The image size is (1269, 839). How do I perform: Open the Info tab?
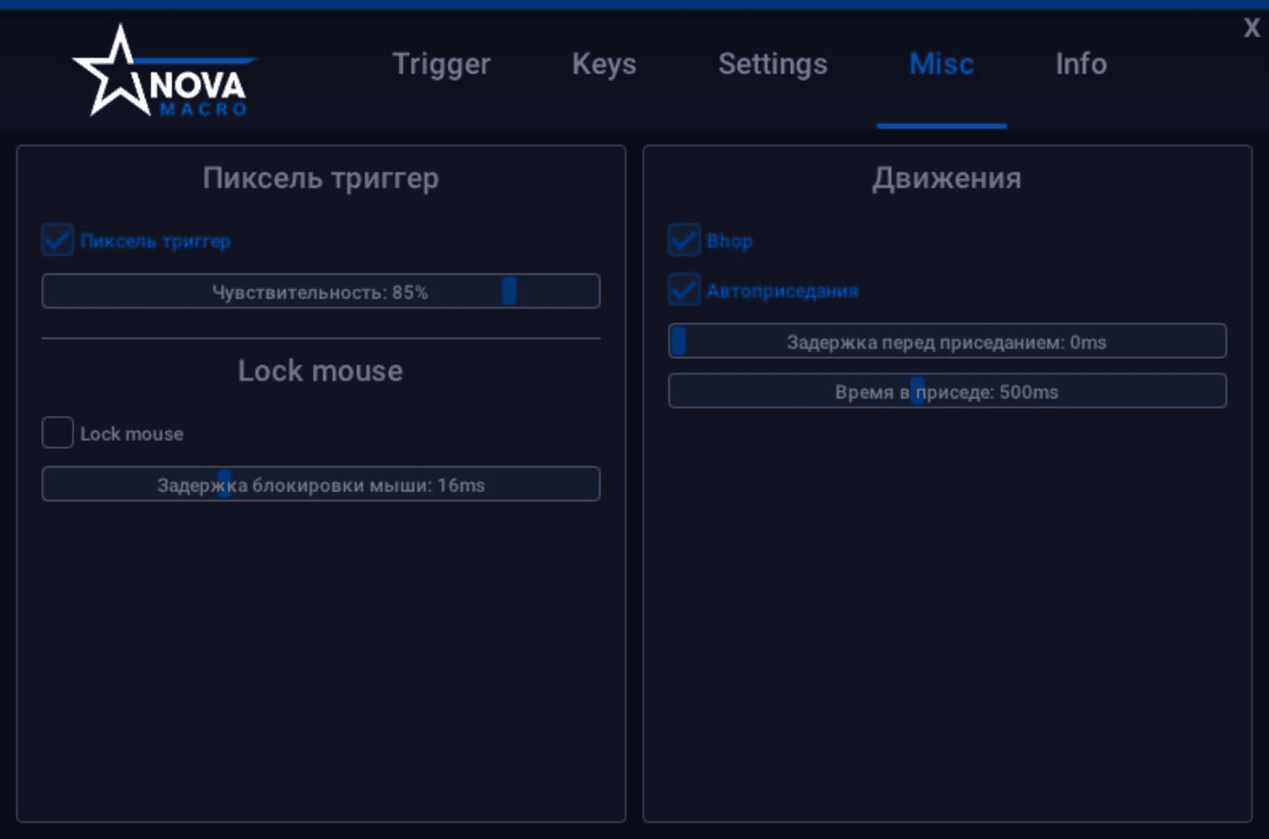pyautogui.click(x=1081, y=64)
